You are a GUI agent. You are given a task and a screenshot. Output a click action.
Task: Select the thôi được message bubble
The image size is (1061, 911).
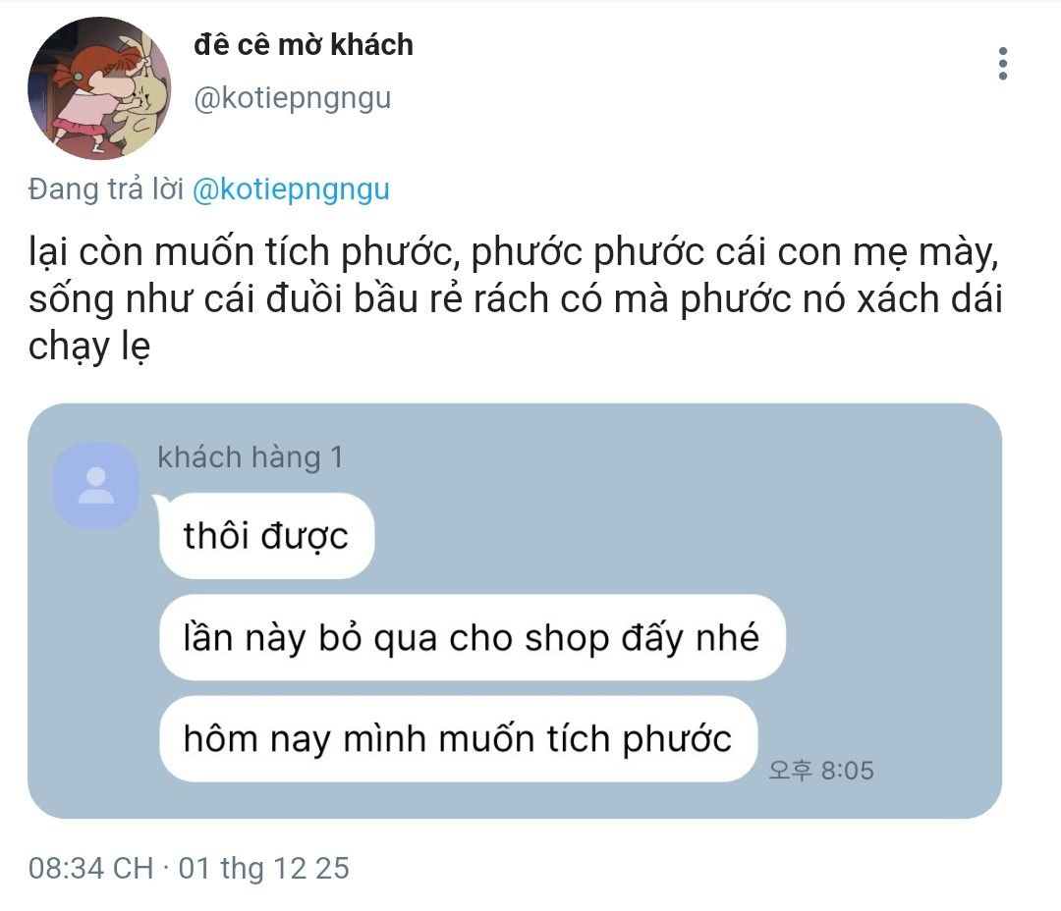coord(266,536)
